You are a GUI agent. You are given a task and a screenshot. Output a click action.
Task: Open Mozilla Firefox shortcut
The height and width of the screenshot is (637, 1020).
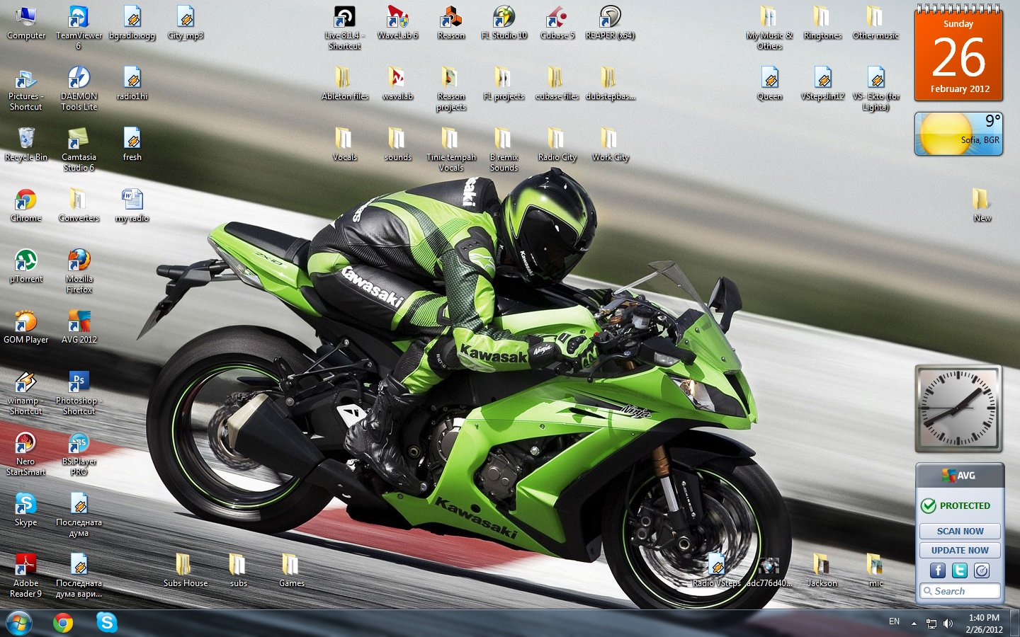(79, 271)
